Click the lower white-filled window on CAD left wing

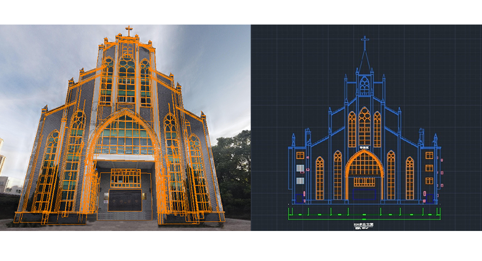point(300,181)
